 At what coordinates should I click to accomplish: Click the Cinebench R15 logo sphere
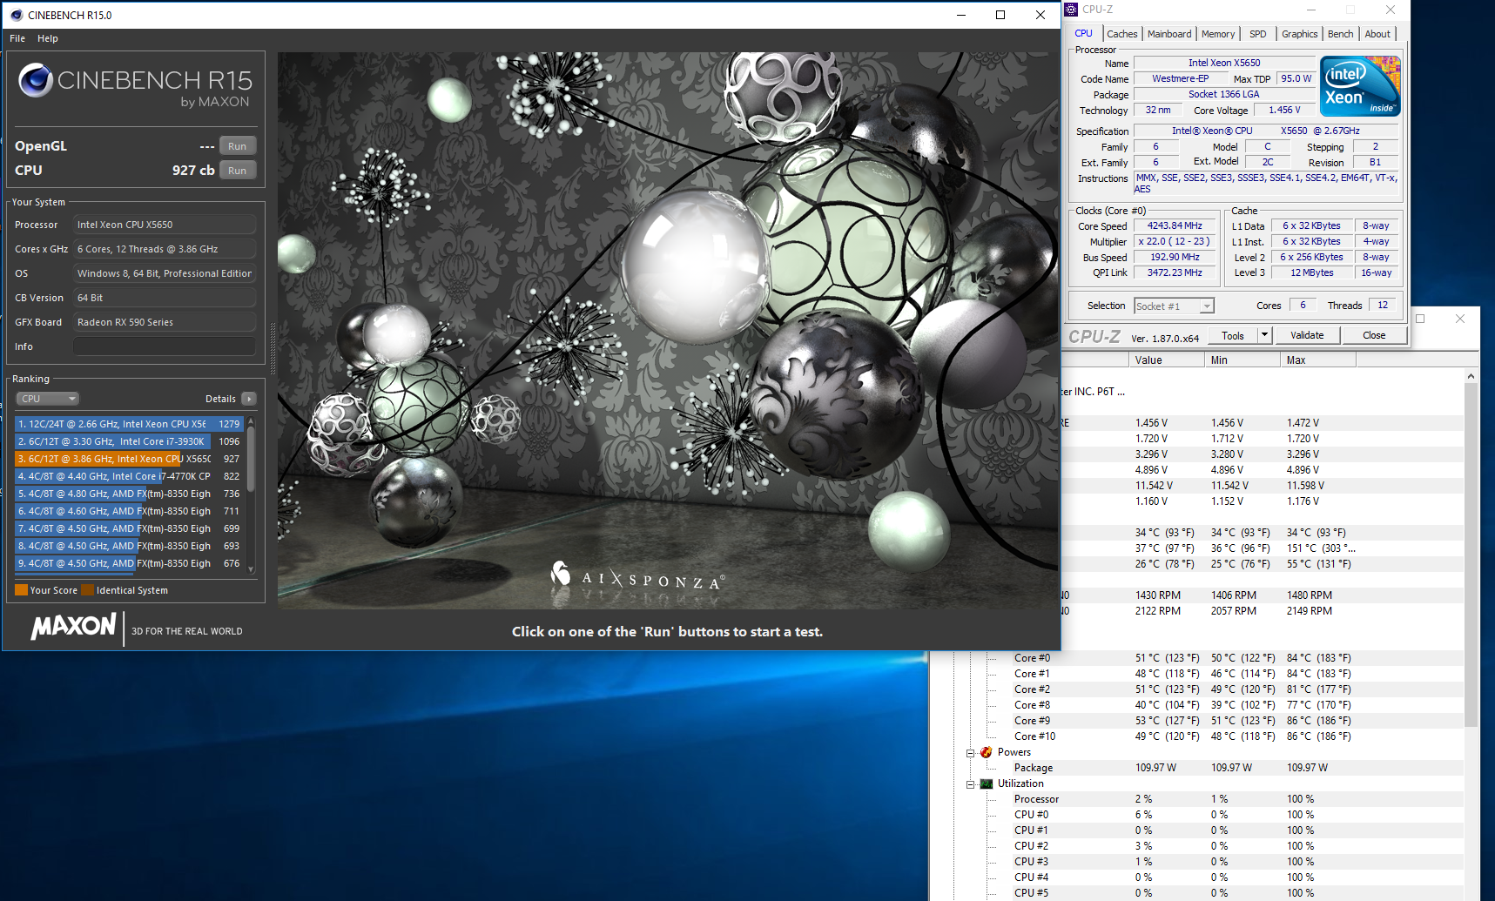pos(36,80)
